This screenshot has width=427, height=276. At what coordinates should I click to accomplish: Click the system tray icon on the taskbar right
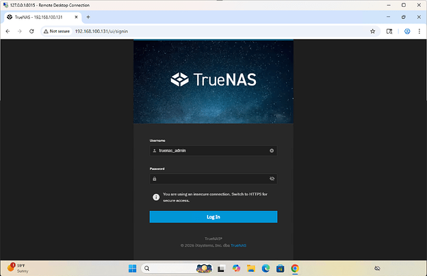377,268
